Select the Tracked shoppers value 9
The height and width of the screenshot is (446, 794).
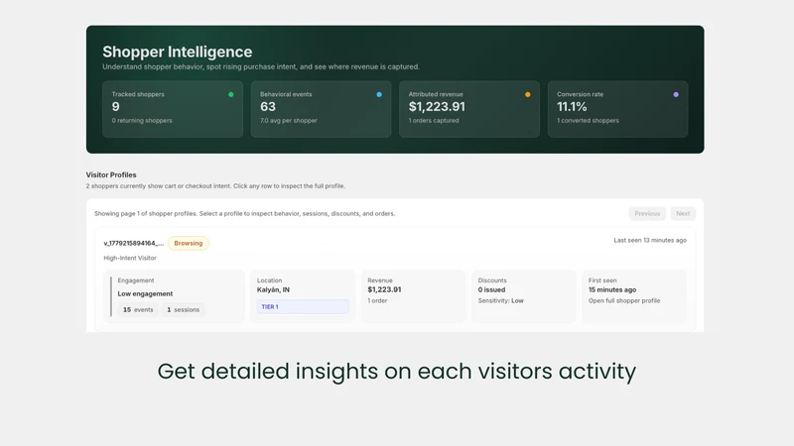coord(116,107)
